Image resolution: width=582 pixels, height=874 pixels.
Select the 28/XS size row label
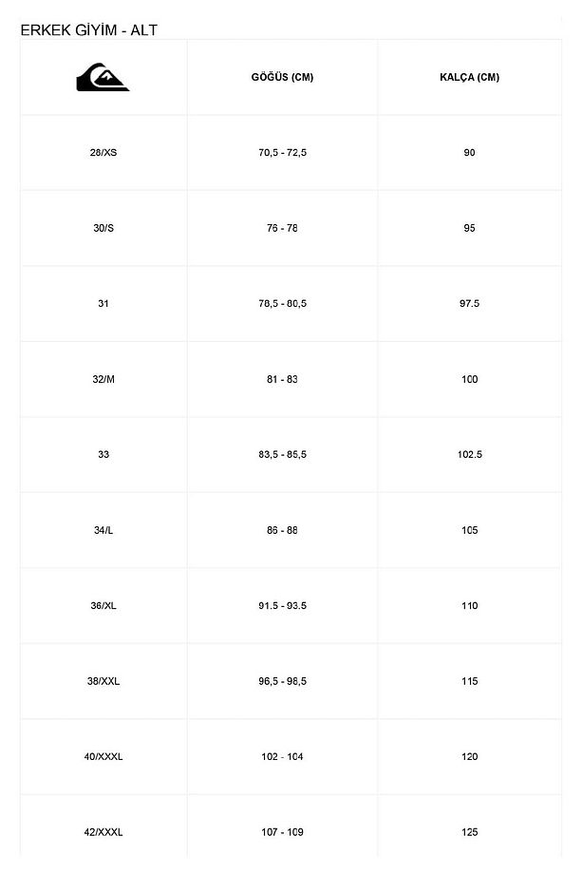pyautogui.click(x=103, y=153)
